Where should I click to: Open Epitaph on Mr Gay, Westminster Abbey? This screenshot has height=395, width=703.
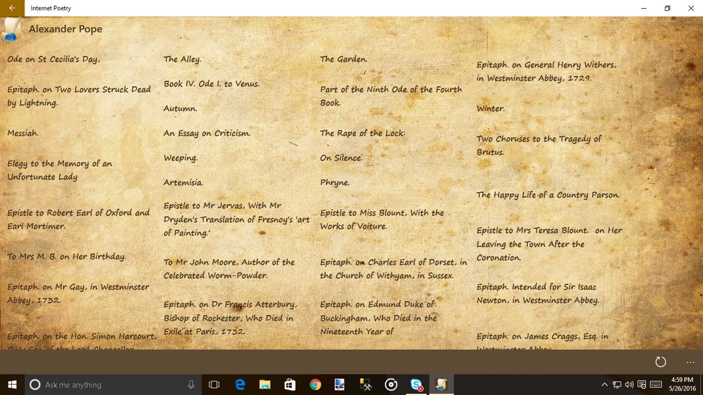tap(78, 294)
